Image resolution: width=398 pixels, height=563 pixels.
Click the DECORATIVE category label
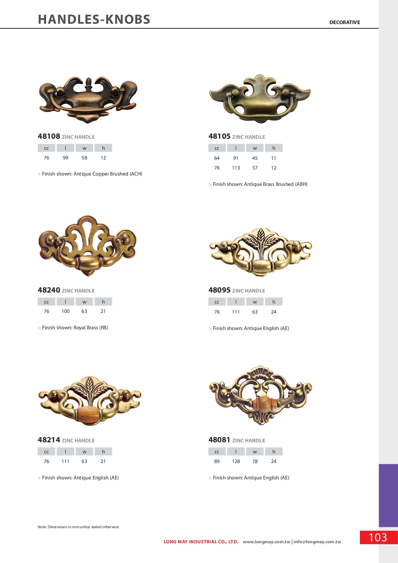[x=345, y=22]
